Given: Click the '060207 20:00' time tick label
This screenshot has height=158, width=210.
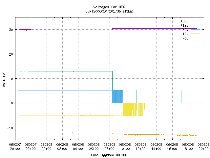Looking at the screenshot, I should 15,147.
